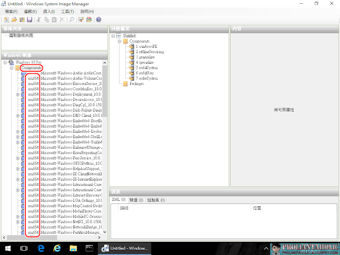Open the 檔案(F) menu
Screen dimensions: 340x255
coord(11,12)
